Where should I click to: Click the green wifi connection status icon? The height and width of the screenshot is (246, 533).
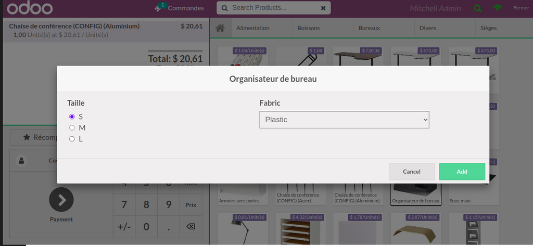coord(498,8)
